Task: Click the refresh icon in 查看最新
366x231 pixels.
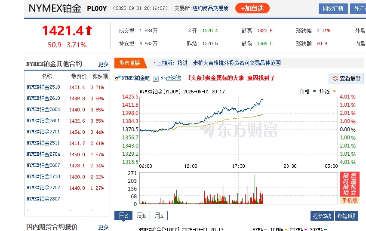Action: pos(335,78)
